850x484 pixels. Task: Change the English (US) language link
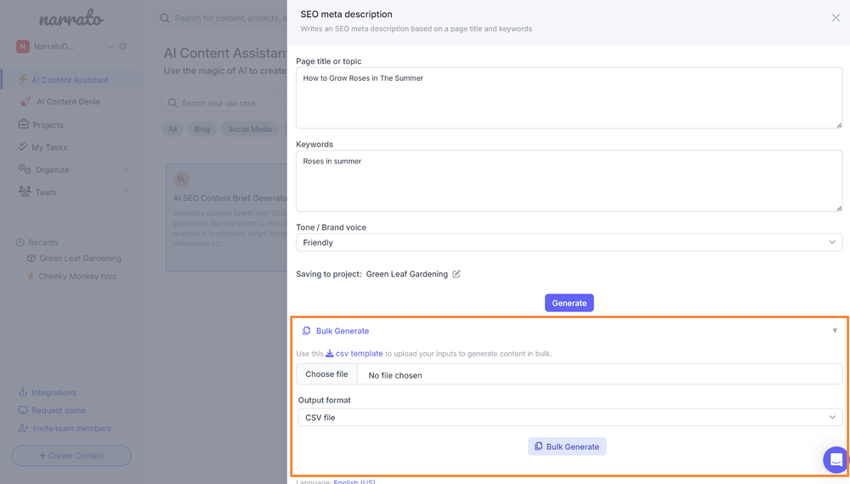[x=354, y=481]
